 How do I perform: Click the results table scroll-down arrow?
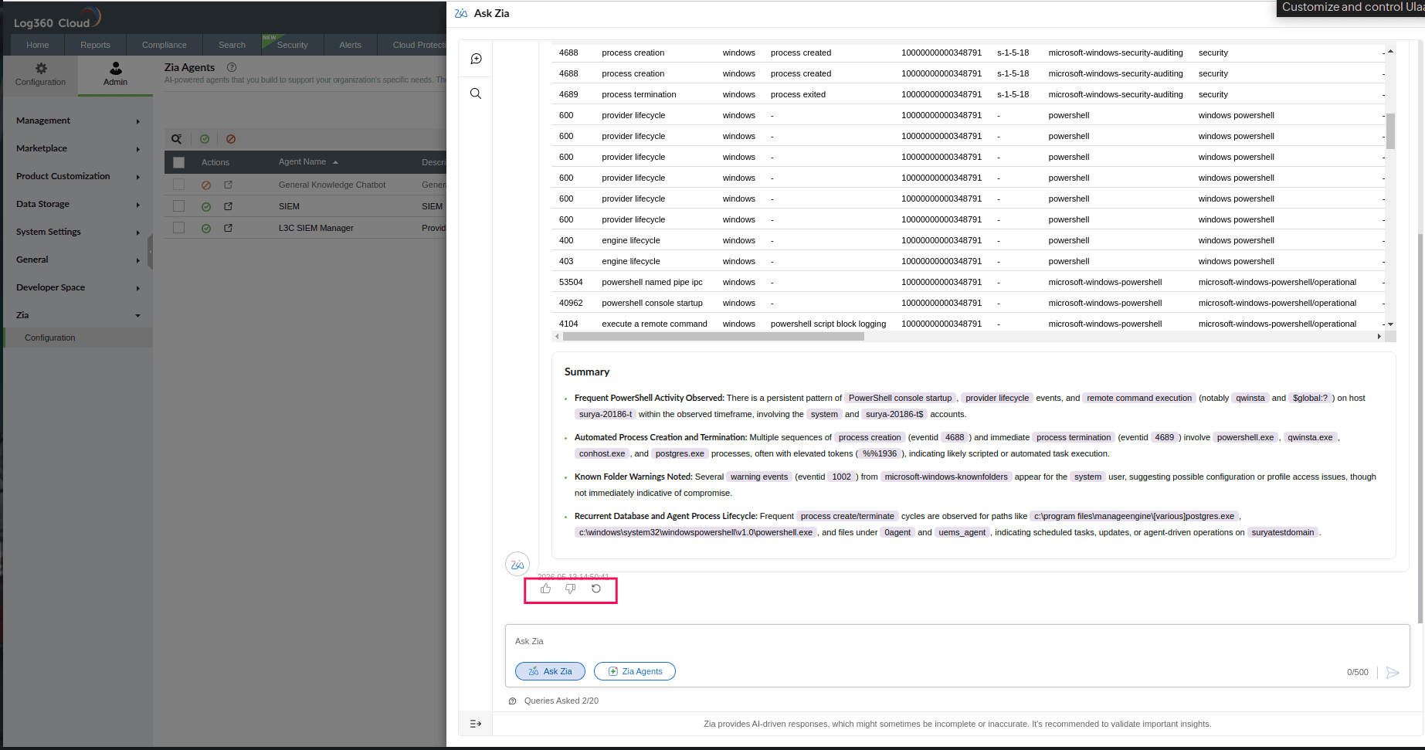[1390, 324]
